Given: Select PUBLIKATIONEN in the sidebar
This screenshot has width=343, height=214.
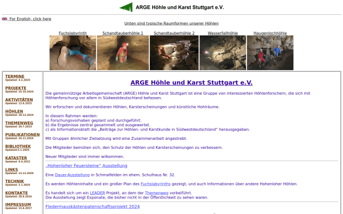Looking at the screenshot, I should pyautogui.click(x=22, y=135).
